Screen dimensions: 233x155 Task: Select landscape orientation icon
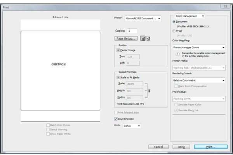tap(148, 39)
